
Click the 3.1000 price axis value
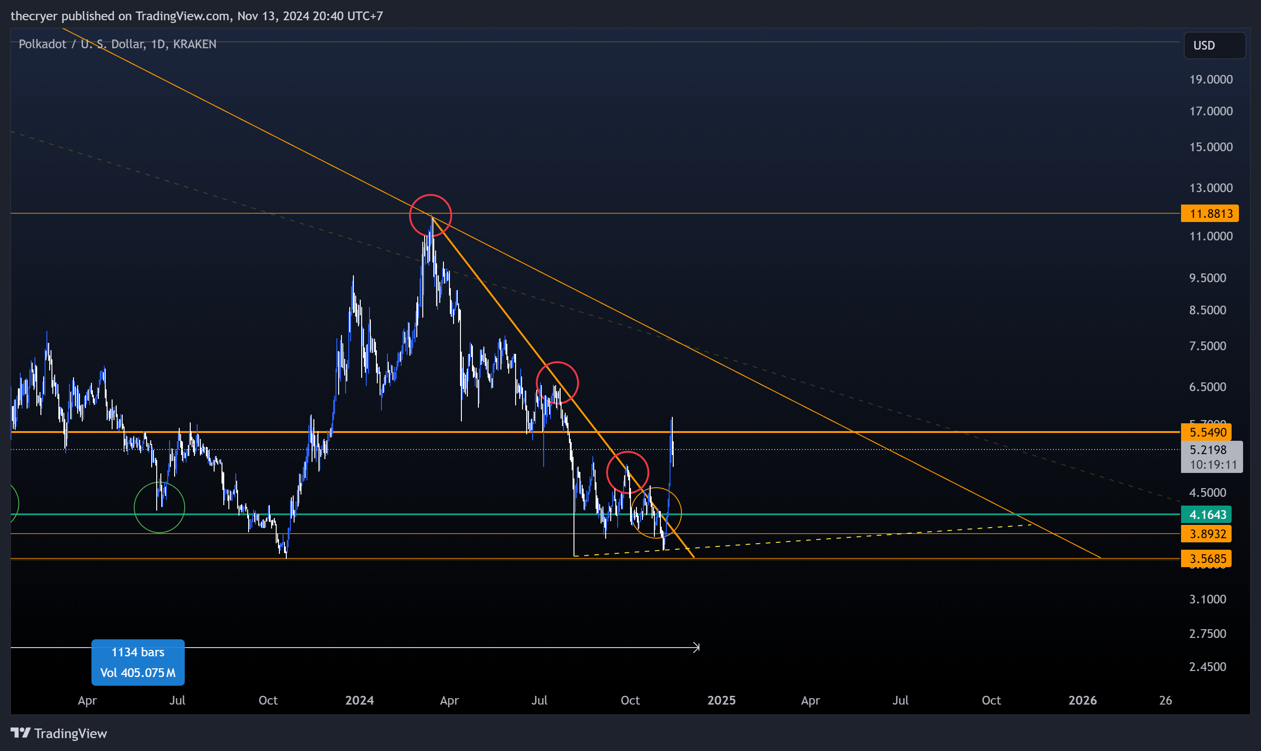[x=1207, y=600]
